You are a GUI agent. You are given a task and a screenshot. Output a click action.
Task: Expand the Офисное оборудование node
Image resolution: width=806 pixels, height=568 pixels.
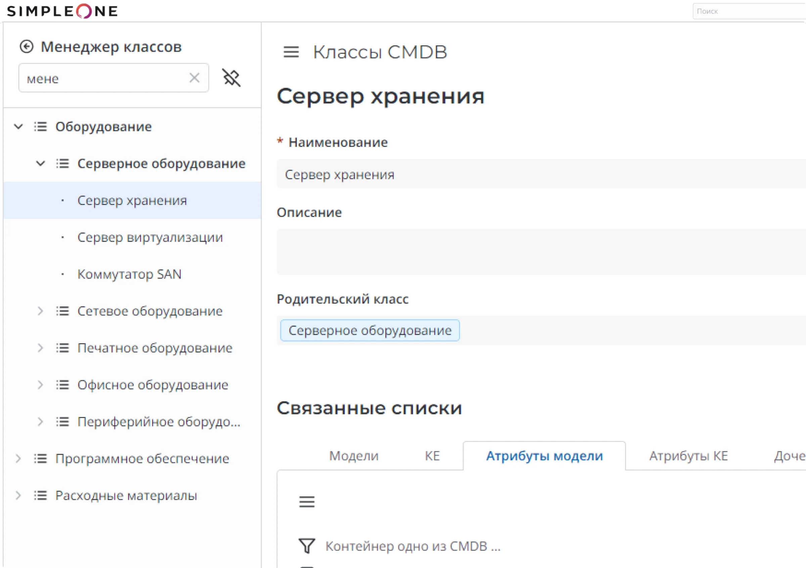[x=40, y=385]
